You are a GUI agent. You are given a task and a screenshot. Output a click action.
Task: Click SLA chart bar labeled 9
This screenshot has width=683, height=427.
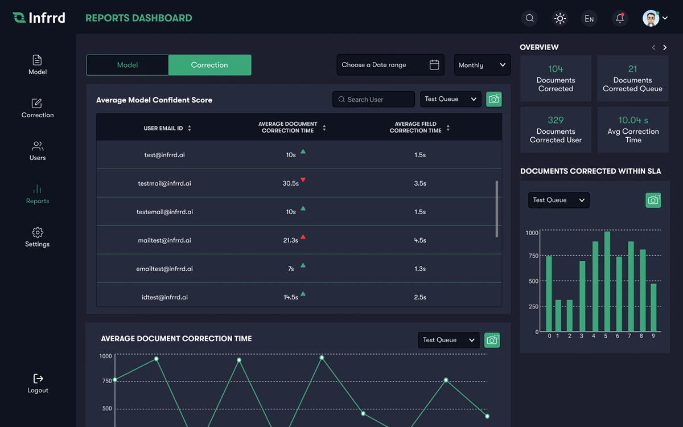click(x=653, y=308)
